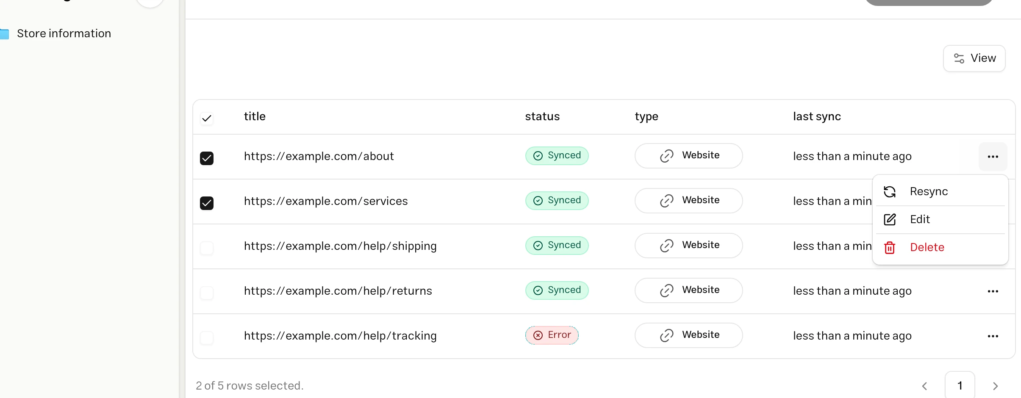Uncheck the example.com/about row checkbox

coord(207,158)
